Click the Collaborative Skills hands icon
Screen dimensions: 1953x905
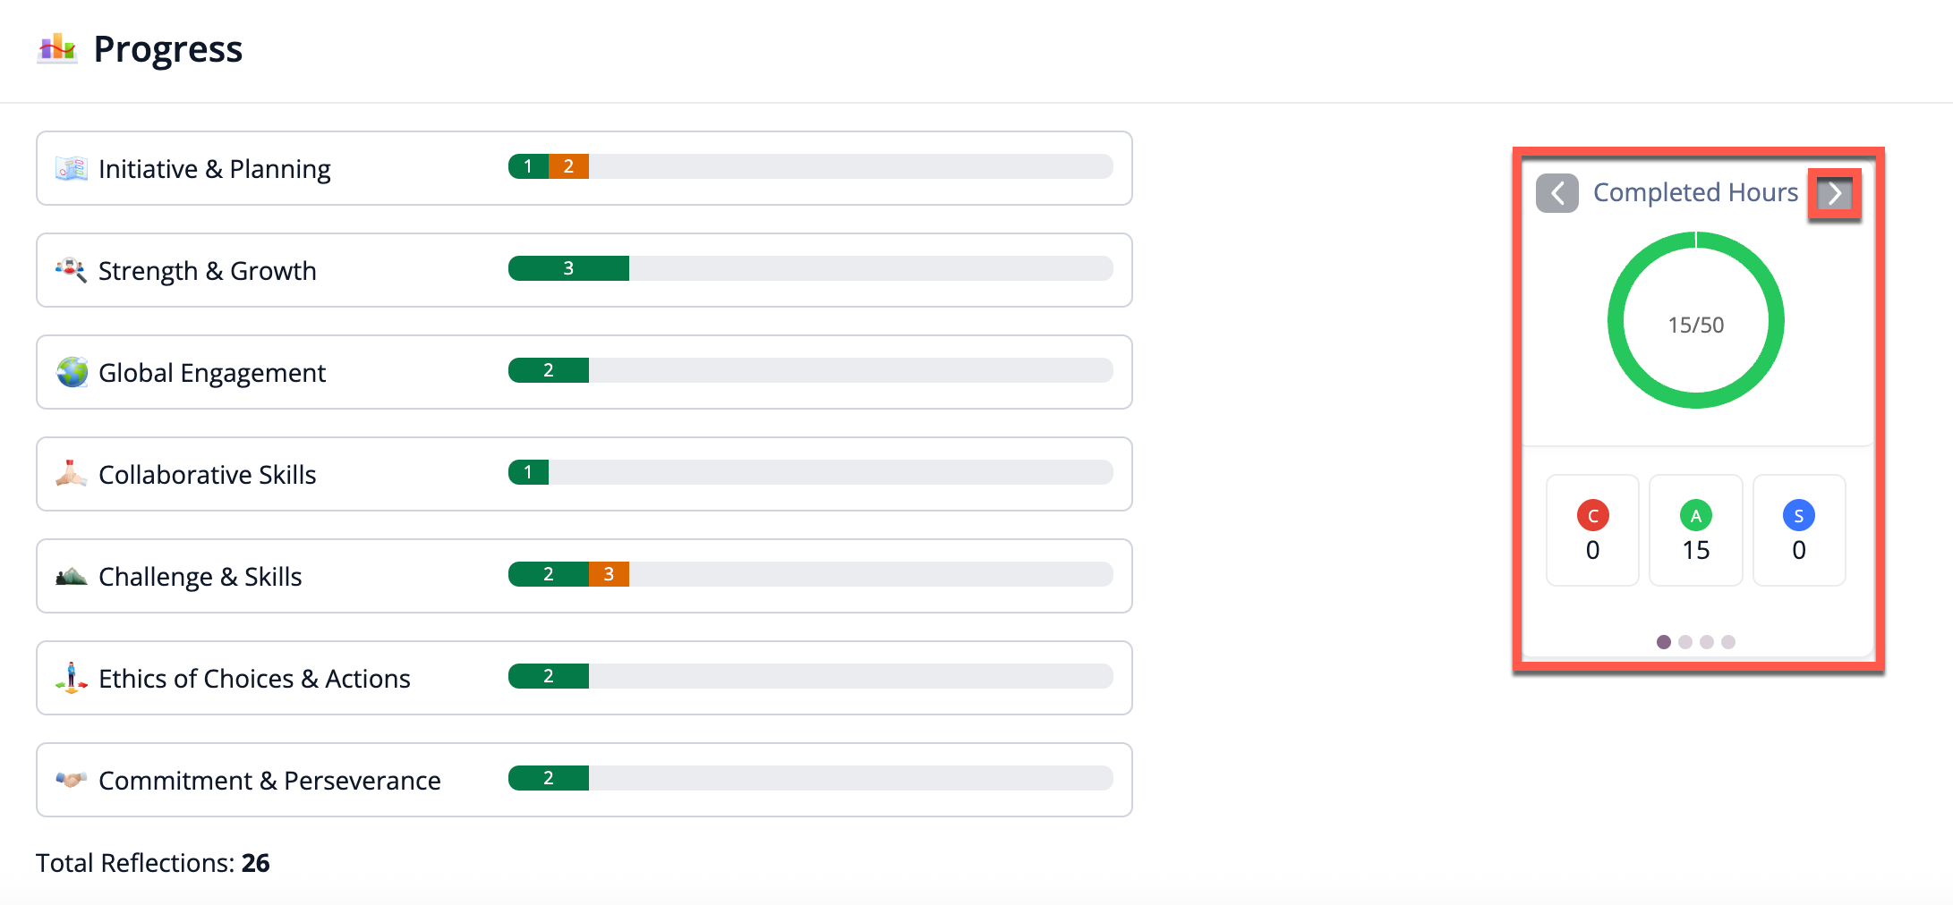[x=72, y=473]
